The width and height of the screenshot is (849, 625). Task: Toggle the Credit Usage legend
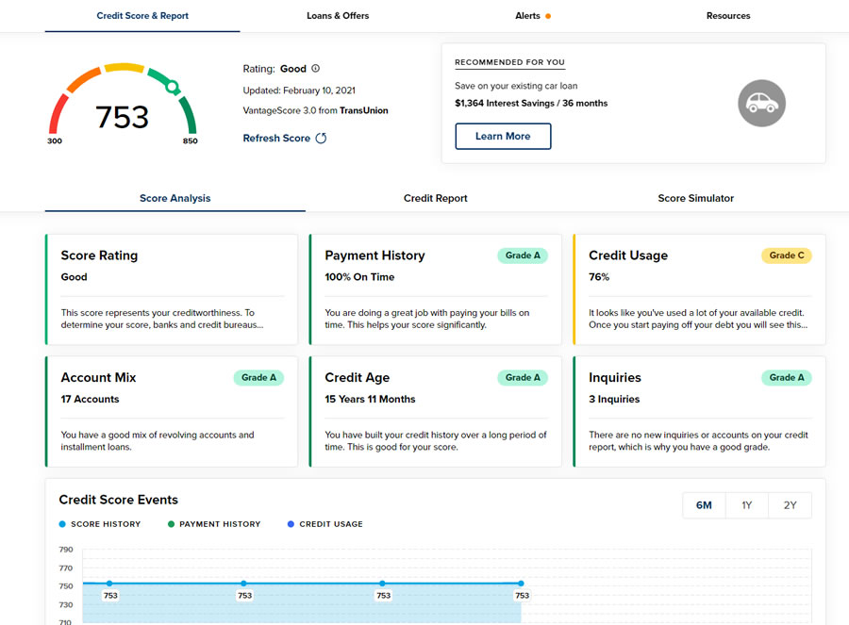(x=324, y=523)
